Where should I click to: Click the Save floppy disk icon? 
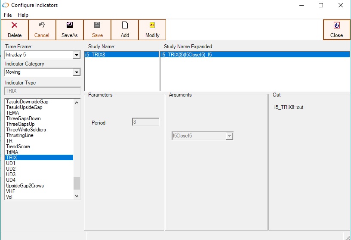(x=97, y=25)
